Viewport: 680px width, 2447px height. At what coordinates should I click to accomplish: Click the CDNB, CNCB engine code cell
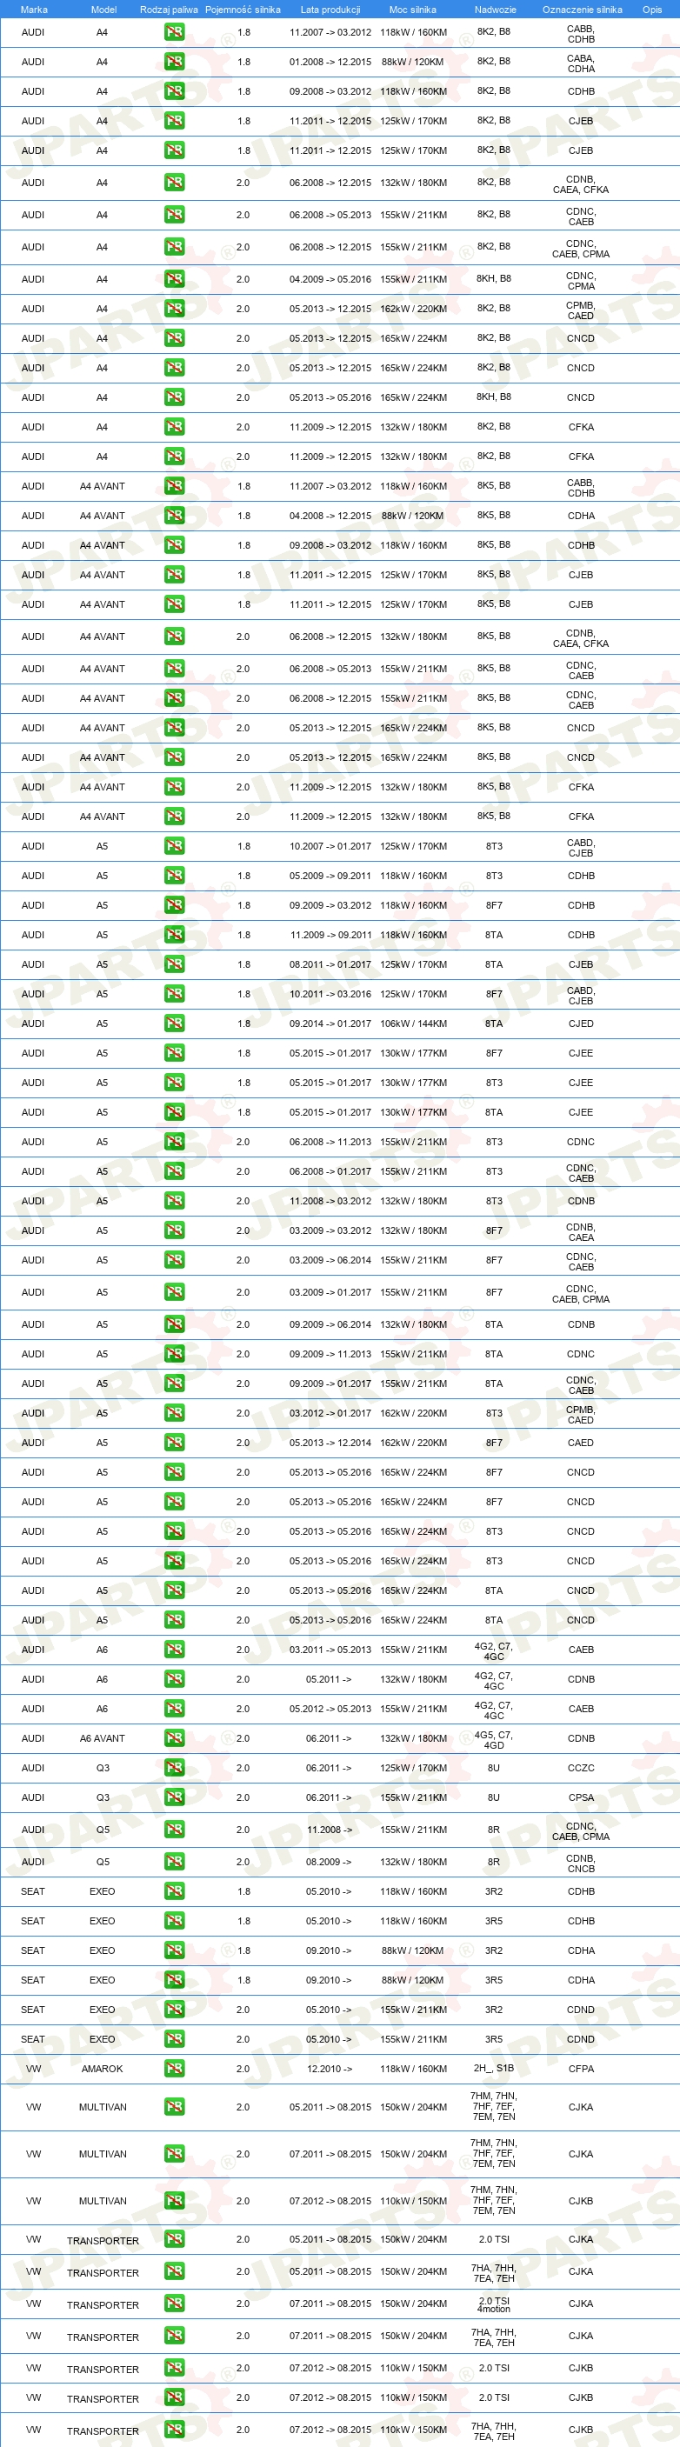(x=581, y=1863)
